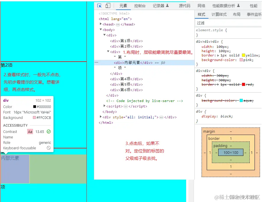The width and height of the screenshot is (262, 202).
Task: Click the #FFC0CB background swatch in tooltip
Action: (34, 117)
